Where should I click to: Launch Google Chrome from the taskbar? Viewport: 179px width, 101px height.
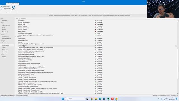pyautogui.click(x=92, y=99)
